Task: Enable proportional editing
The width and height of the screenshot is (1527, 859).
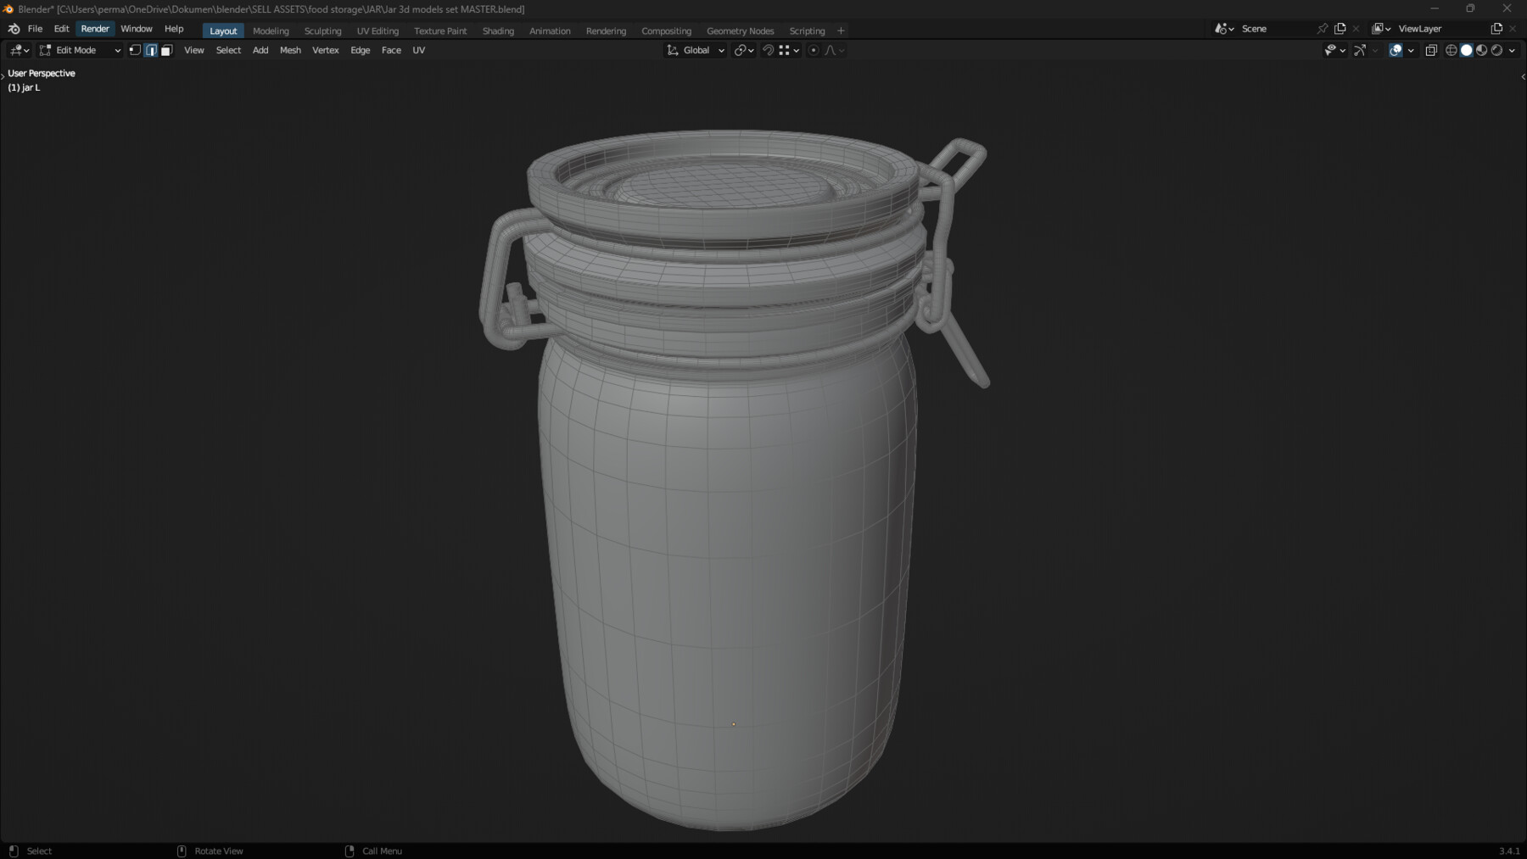Action: pyautogui.click(x=813, y=50)
